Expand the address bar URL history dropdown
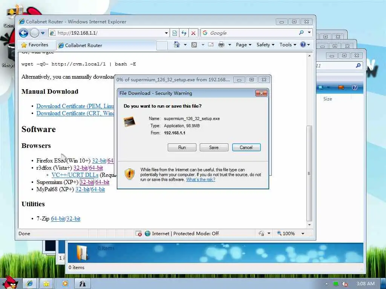Image resolution: width=386 pixels, height=289 pixels. tap(166, 33)
